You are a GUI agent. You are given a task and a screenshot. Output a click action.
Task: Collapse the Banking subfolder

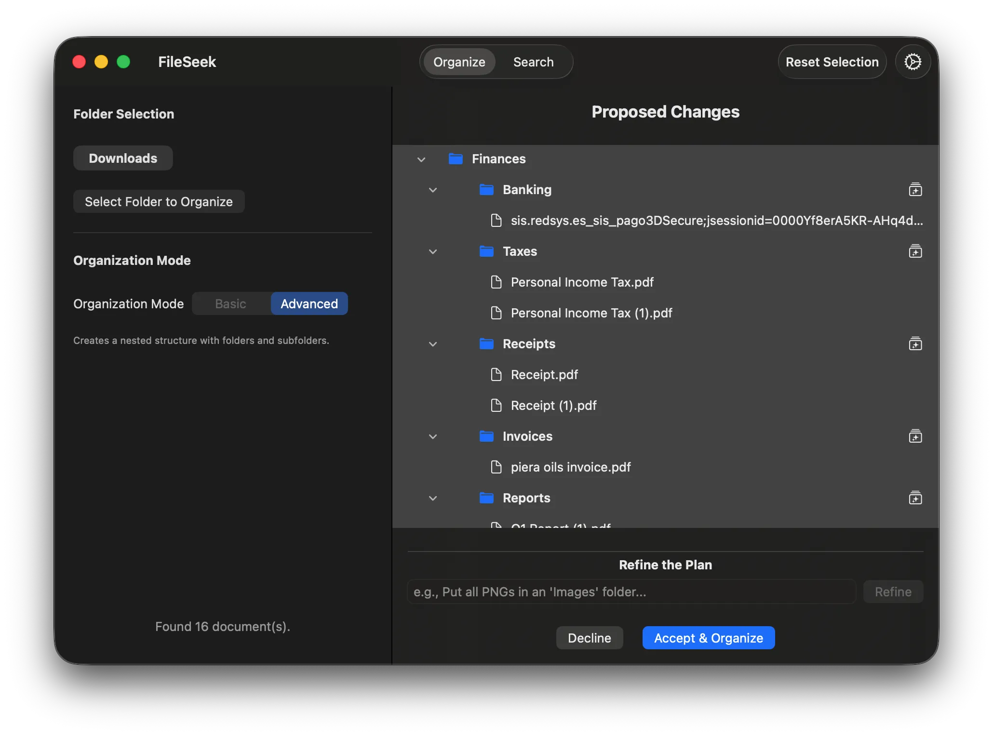tap(433, 190)
